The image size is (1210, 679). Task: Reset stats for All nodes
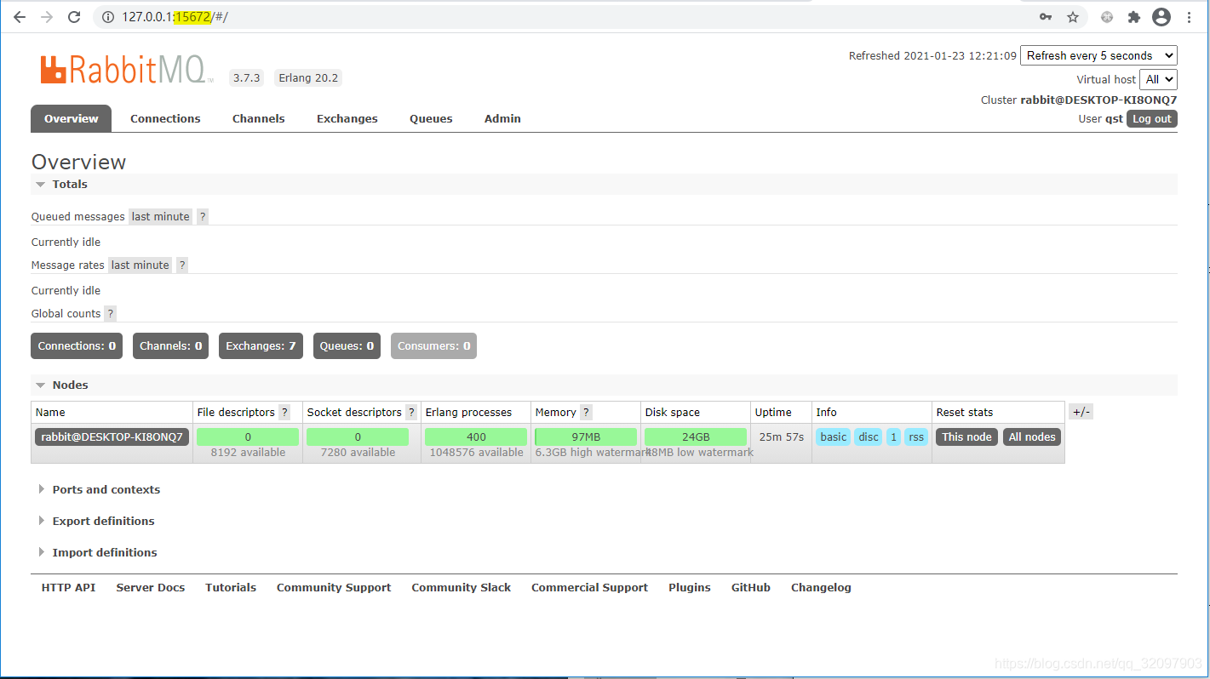tap(1032, 437)
